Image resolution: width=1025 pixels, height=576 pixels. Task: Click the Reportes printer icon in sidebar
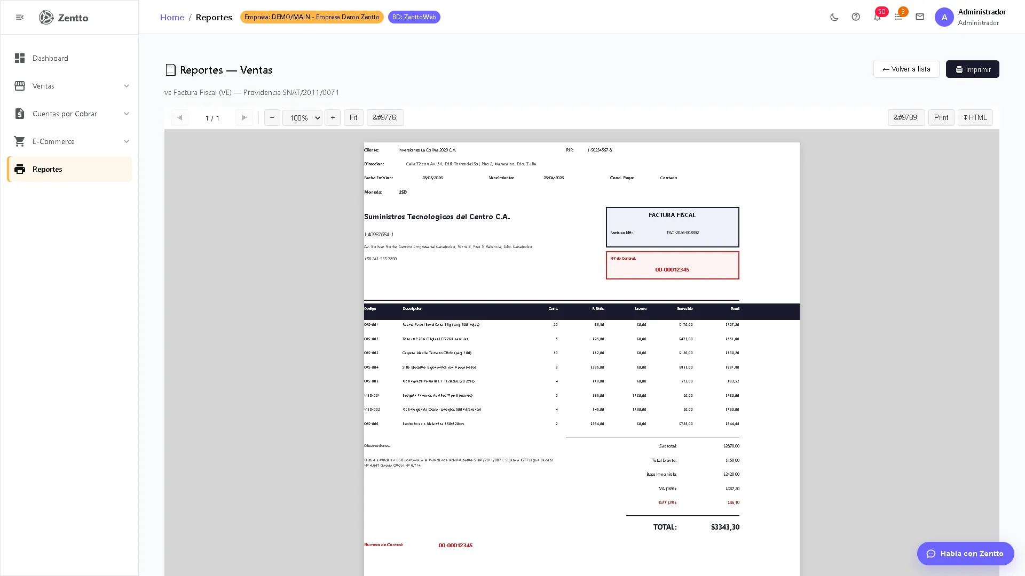pos(20,169)
